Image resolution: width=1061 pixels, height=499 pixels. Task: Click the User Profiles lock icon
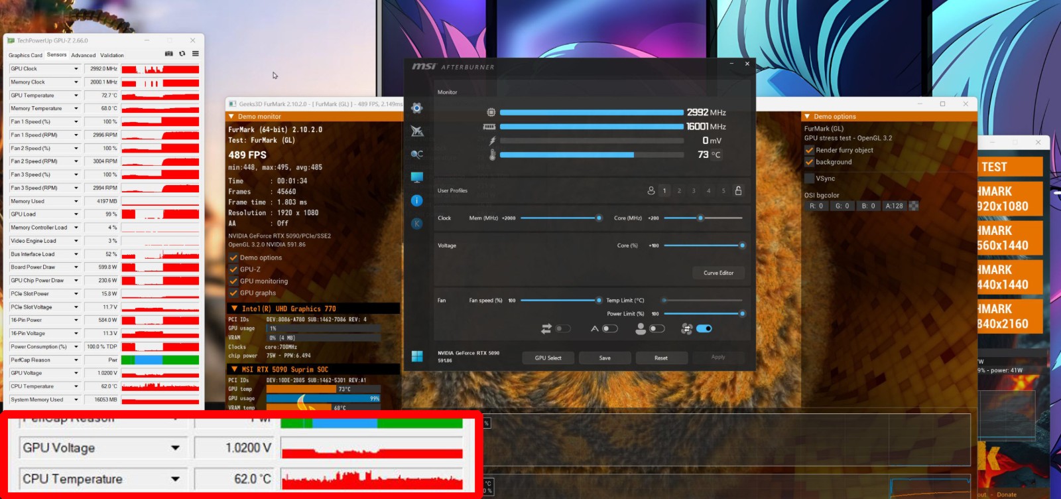(x=738, y=190)
